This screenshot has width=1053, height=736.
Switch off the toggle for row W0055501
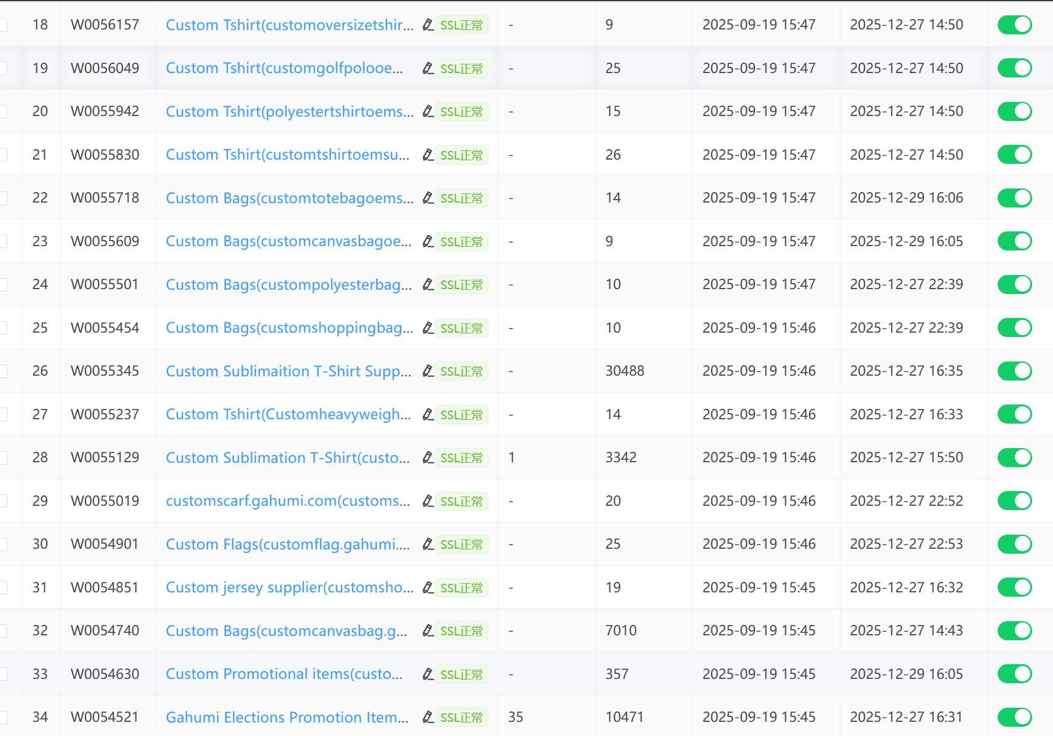[x=1014, y=284]
